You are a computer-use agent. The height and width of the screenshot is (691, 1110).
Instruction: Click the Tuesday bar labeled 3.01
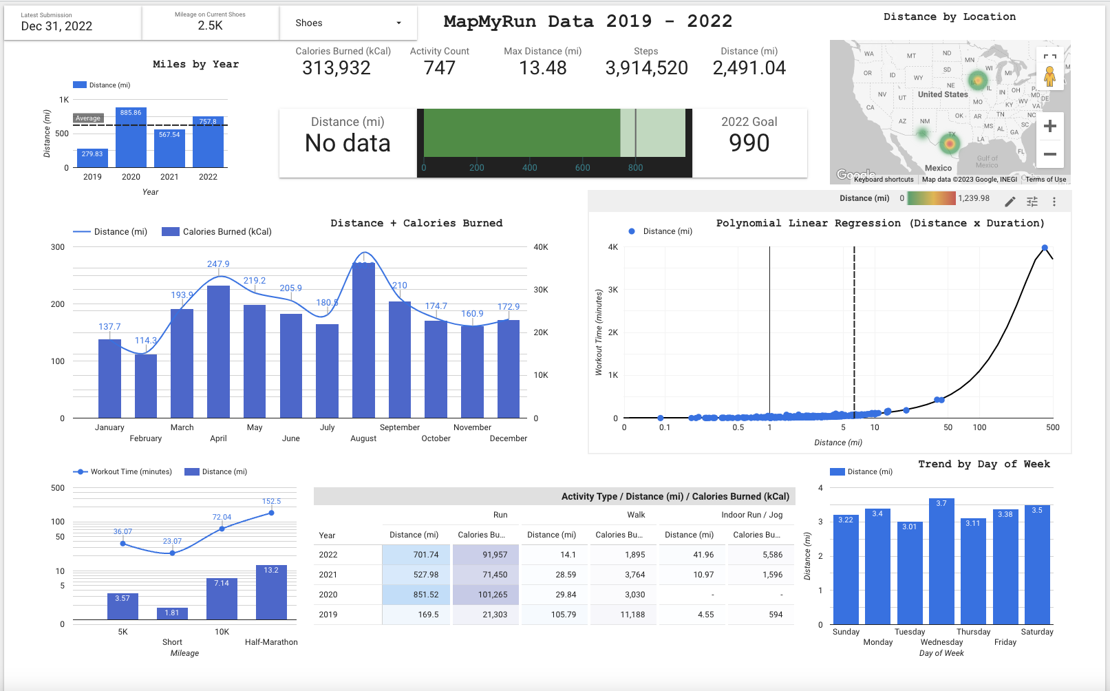(x=910, y=573)
